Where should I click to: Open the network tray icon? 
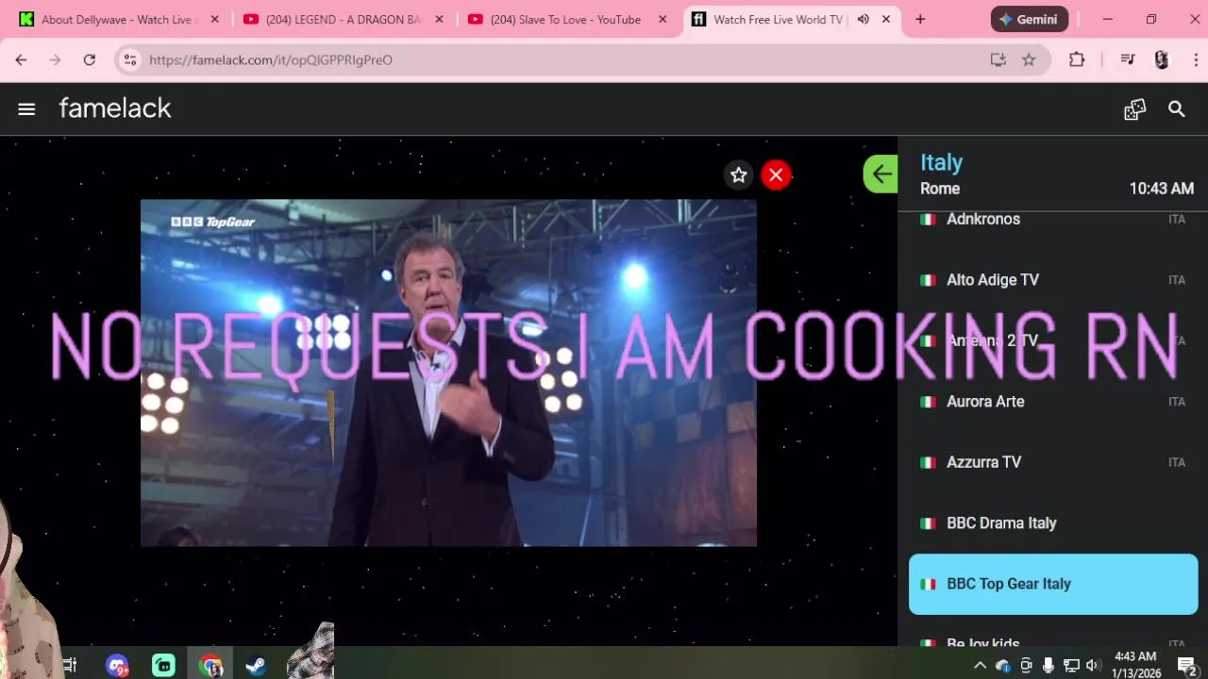pyautogui.click(x=1071, y=666)
